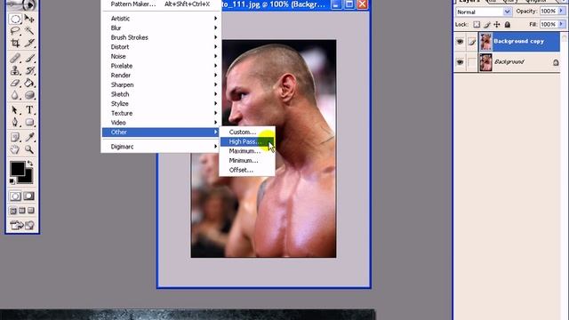Select the Lasso tool

coord(15,31)
